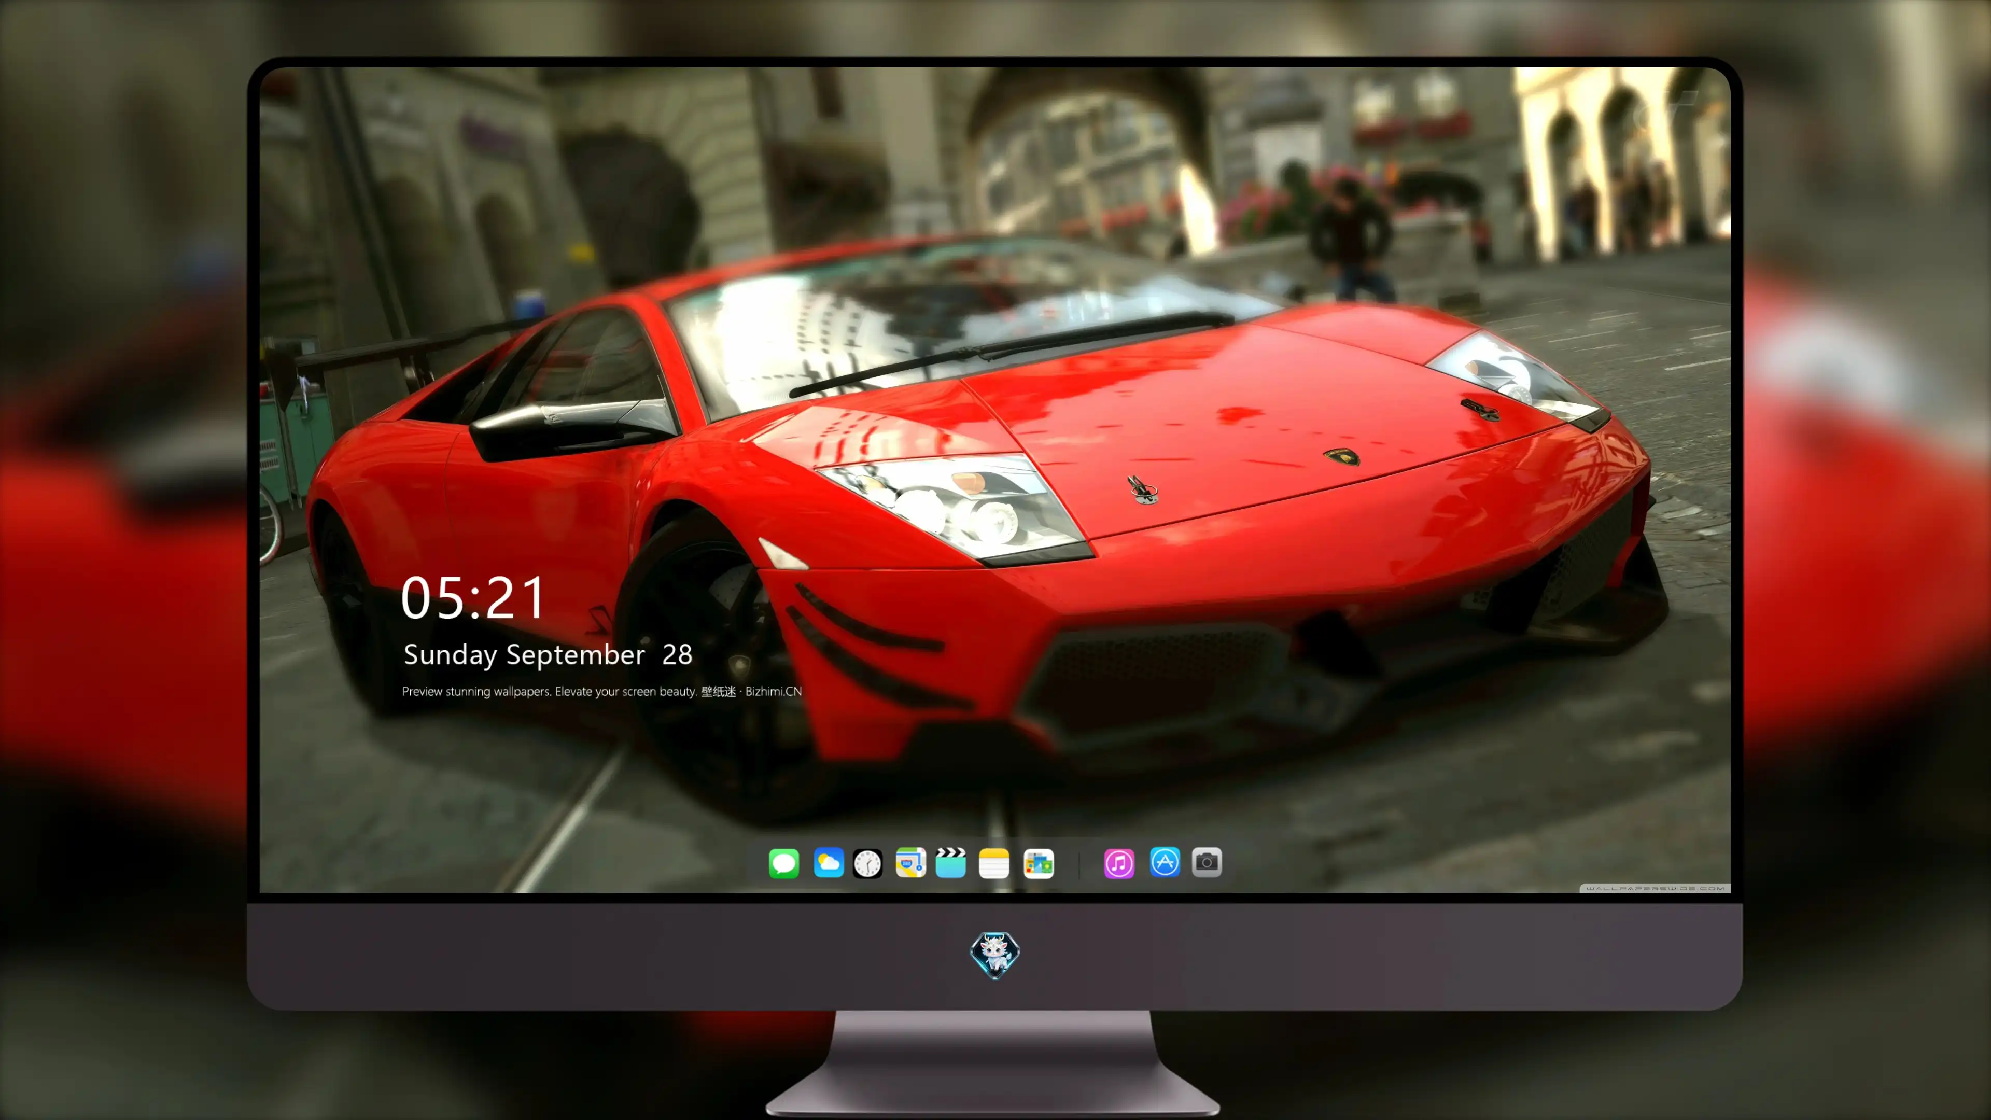The height and width of the screenshot is (1120, 1991).
Task: Open the Clock app icon
Action: click(867, 863)
